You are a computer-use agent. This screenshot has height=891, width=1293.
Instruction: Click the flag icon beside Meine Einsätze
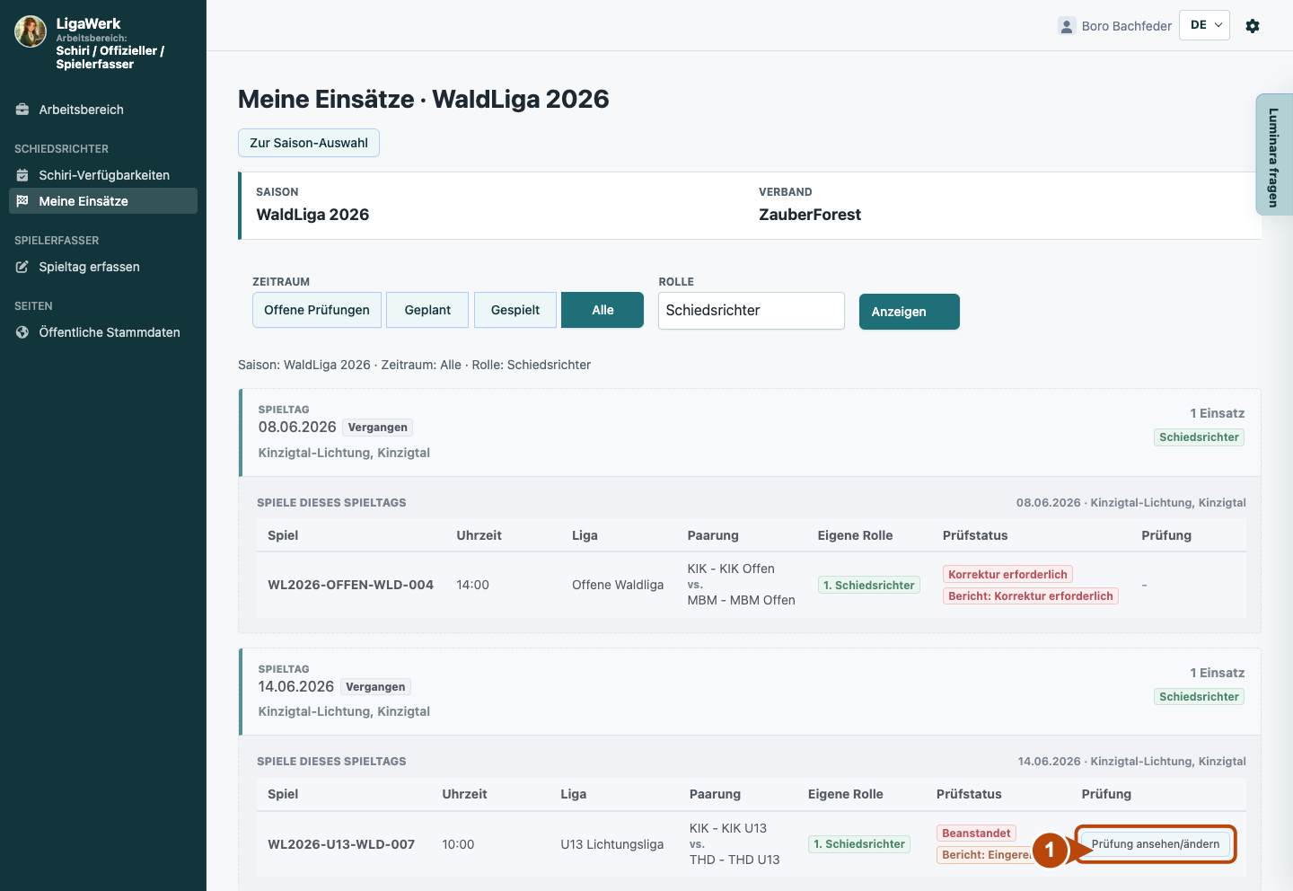click(22, 201)
